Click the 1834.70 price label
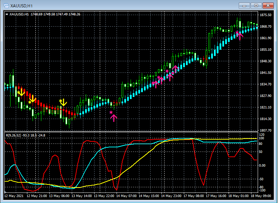Viewport: 278px width, 203px height. [265, 84]
